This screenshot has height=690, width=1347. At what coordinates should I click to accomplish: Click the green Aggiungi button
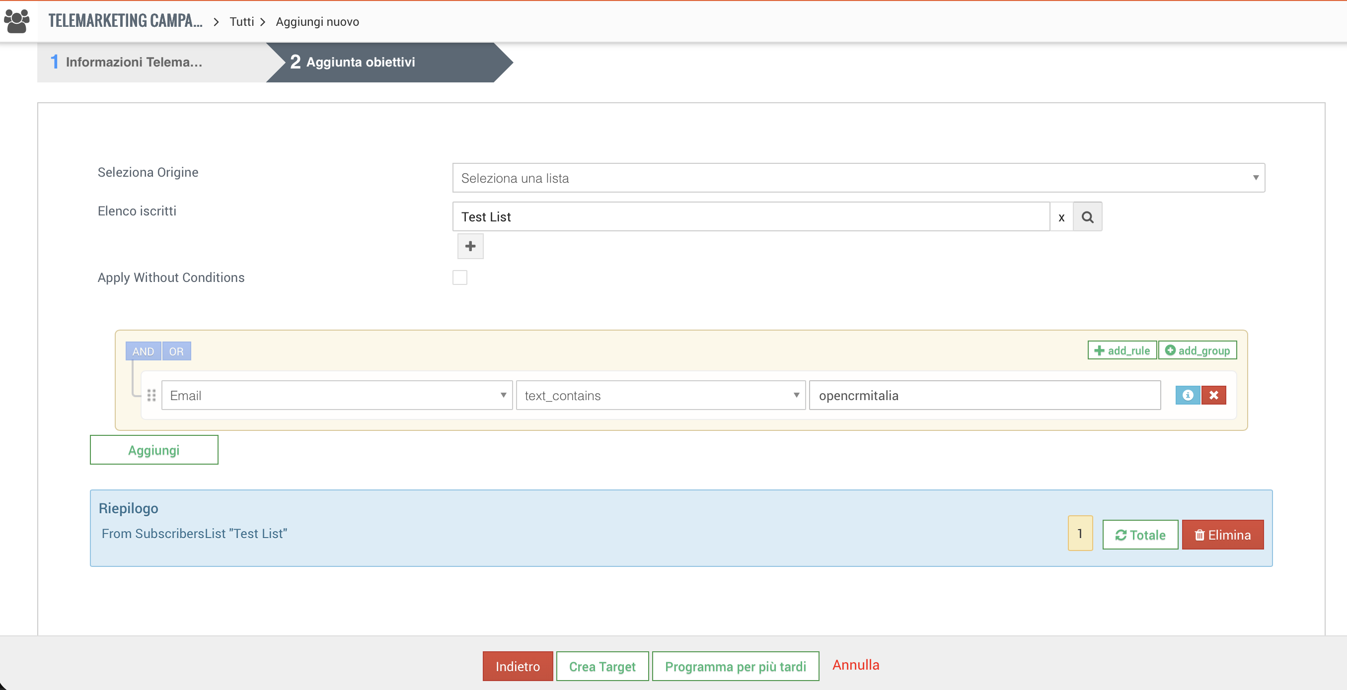(x=154, y=450)
